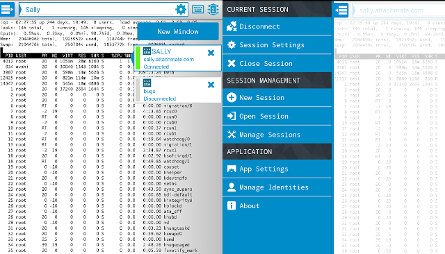This screenshot has height=254, width=445.
Task: Close the bugs session card
Action: [211, 85]
